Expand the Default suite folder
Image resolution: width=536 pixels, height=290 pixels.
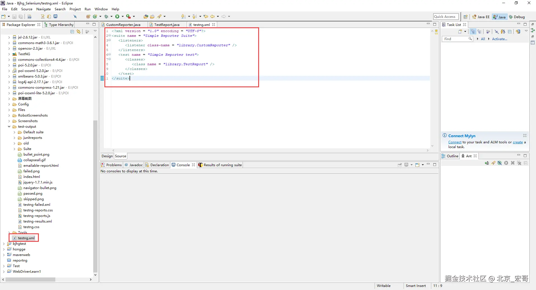[x=15, y=132]
